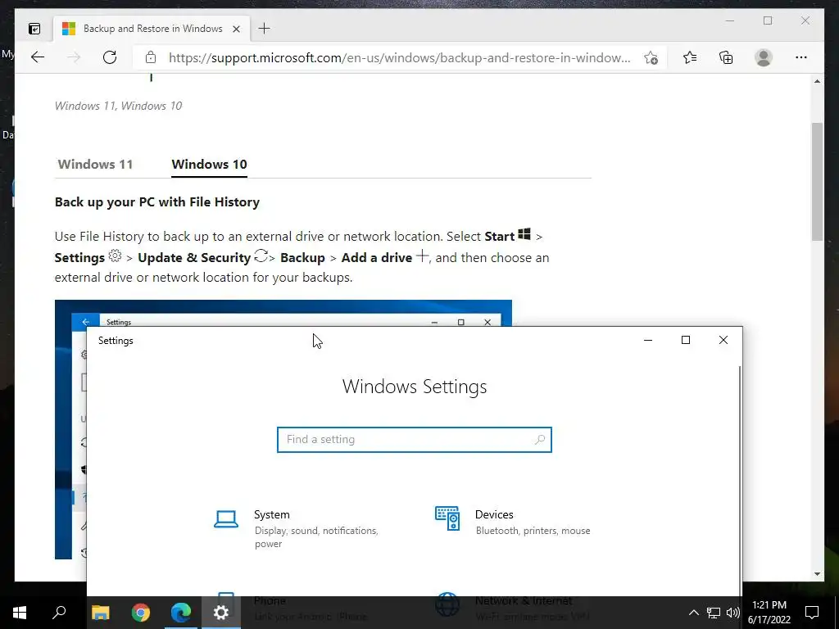Refresh the Edge page
The width and height of the screenshot is (839, 629).
point(110,57)
